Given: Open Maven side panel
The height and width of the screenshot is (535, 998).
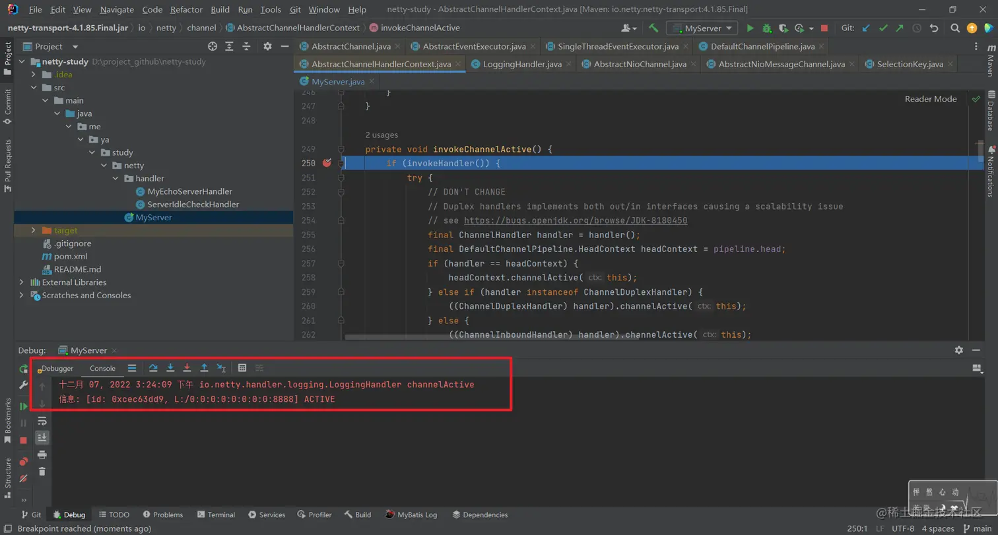Looking at the screenshot, I should pos(991,61).
